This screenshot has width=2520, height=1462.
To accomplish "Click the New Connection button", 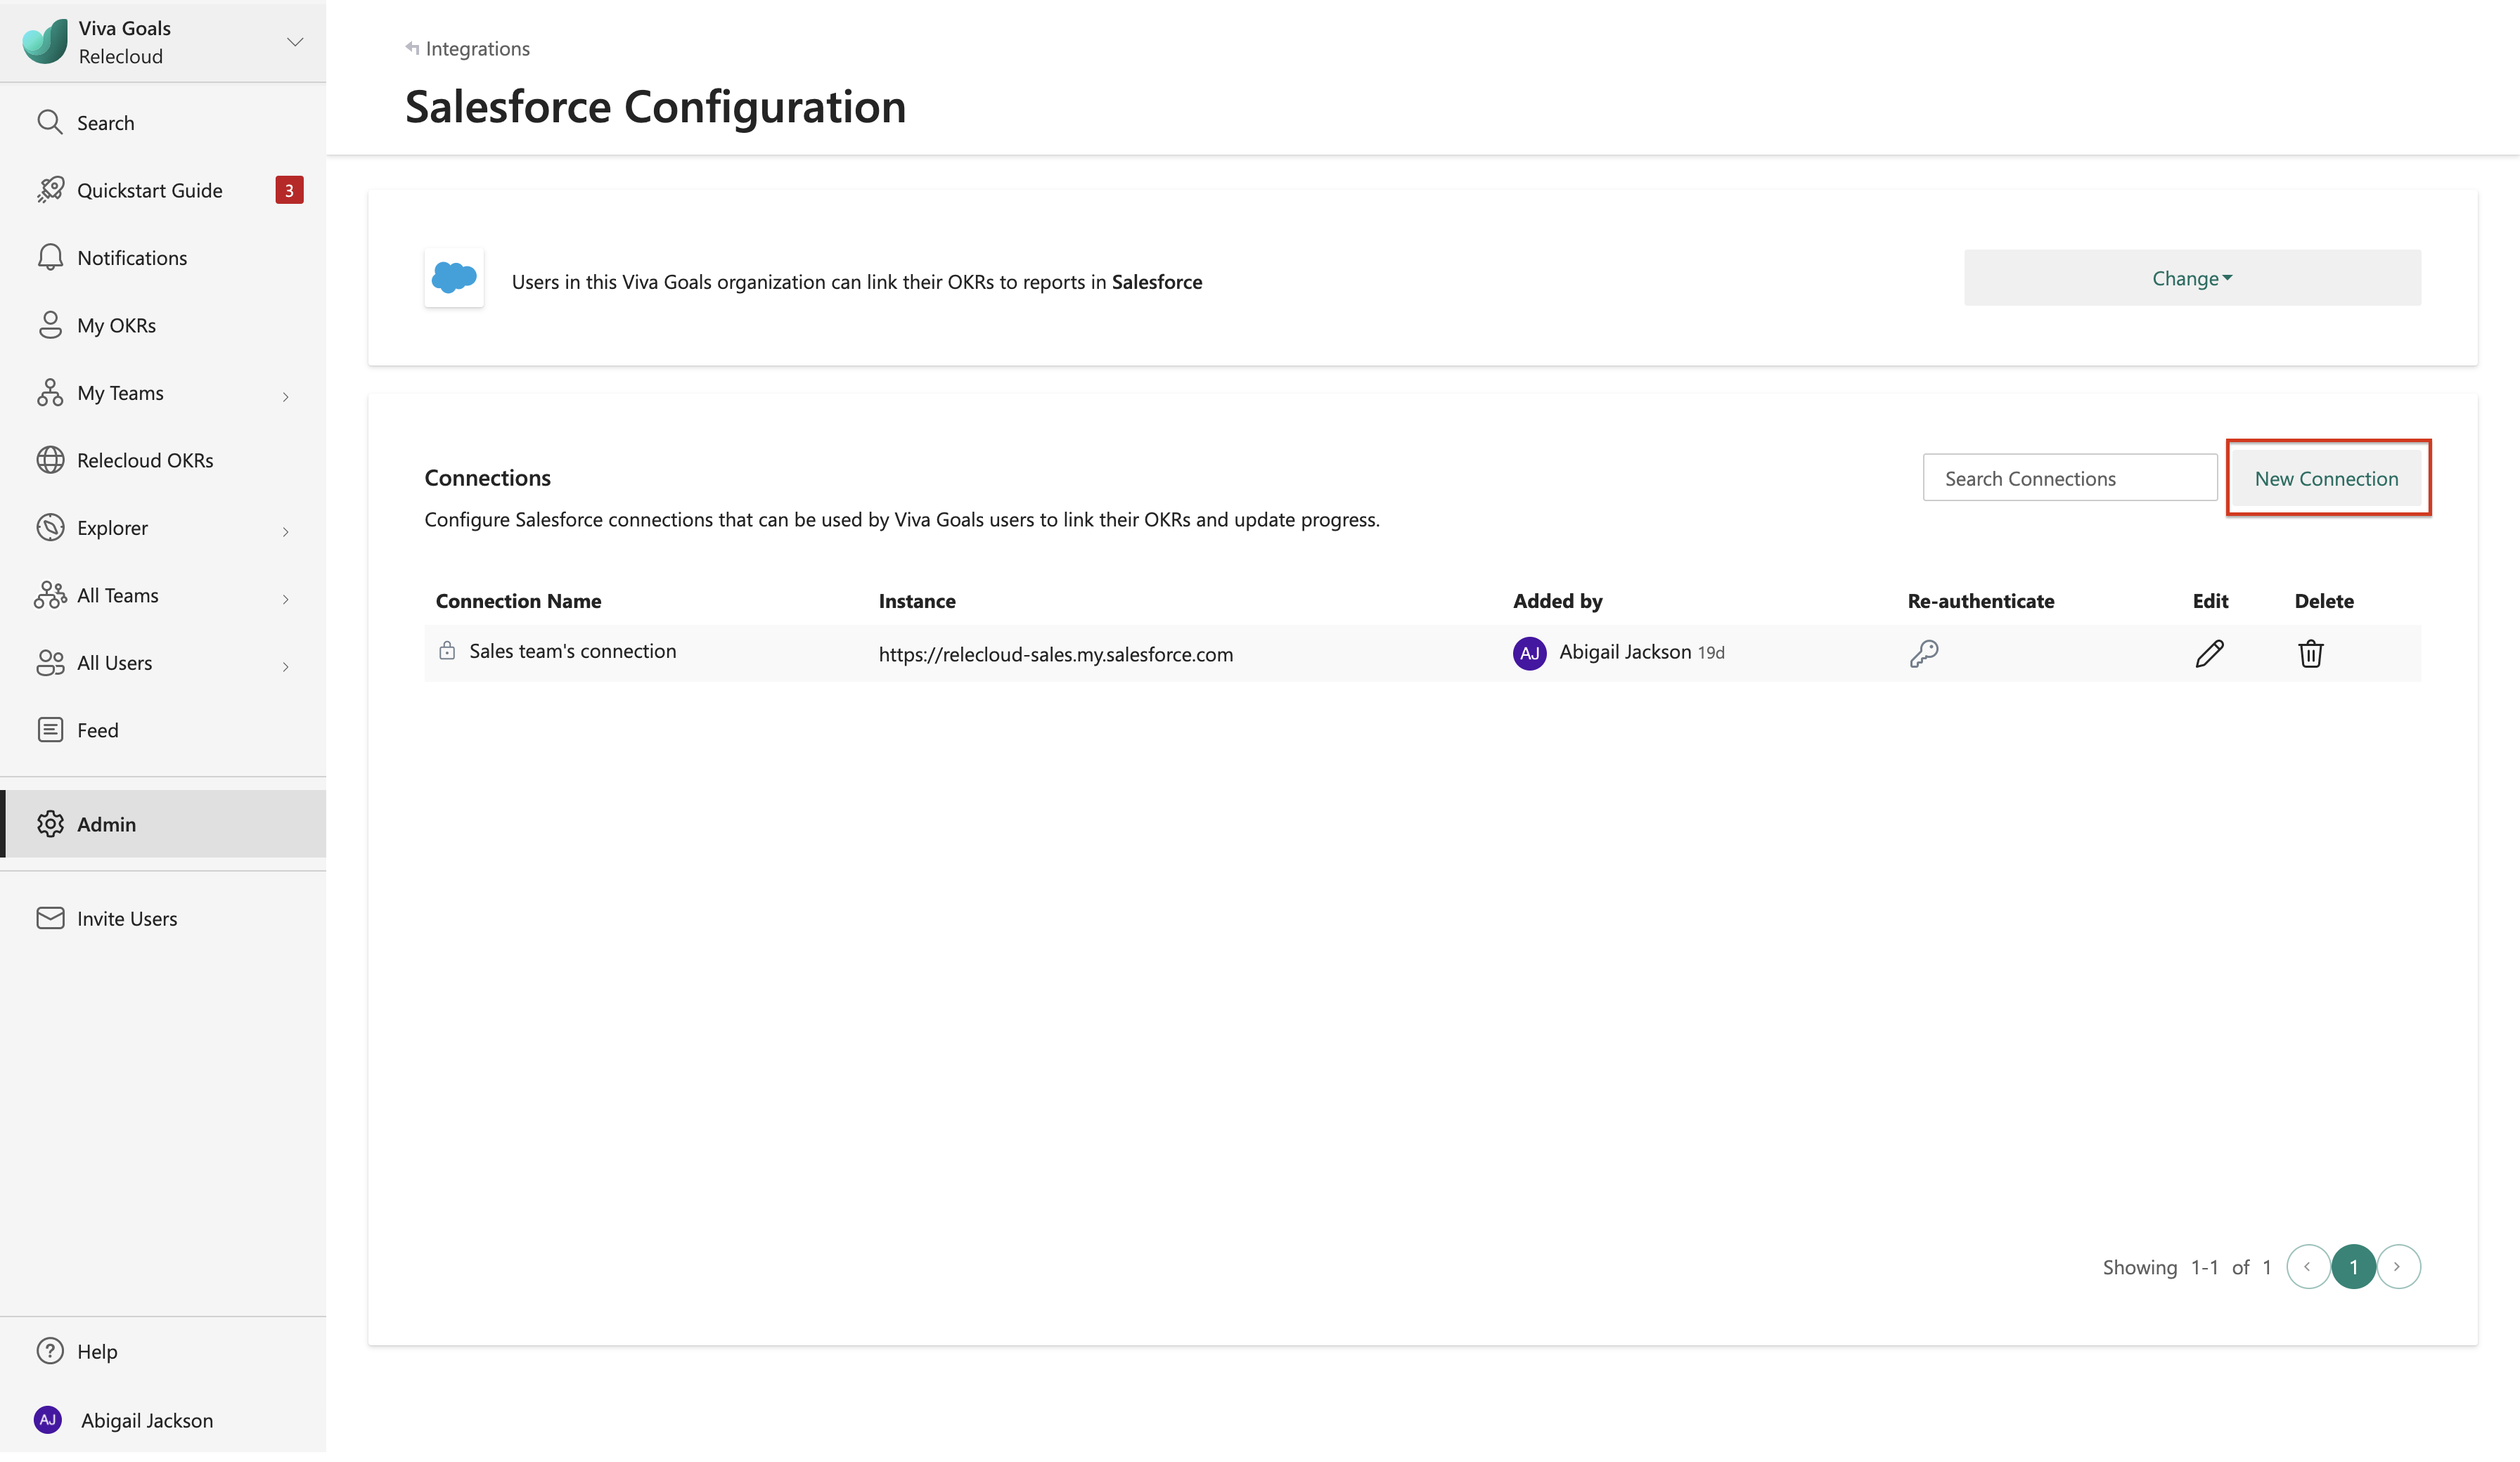I will (2326, 478).
